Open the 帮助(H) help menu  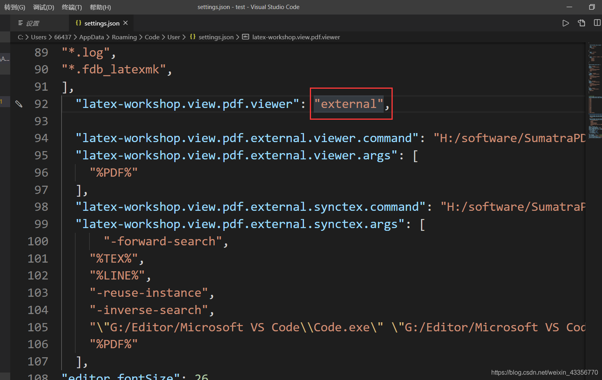pos(100,7)
